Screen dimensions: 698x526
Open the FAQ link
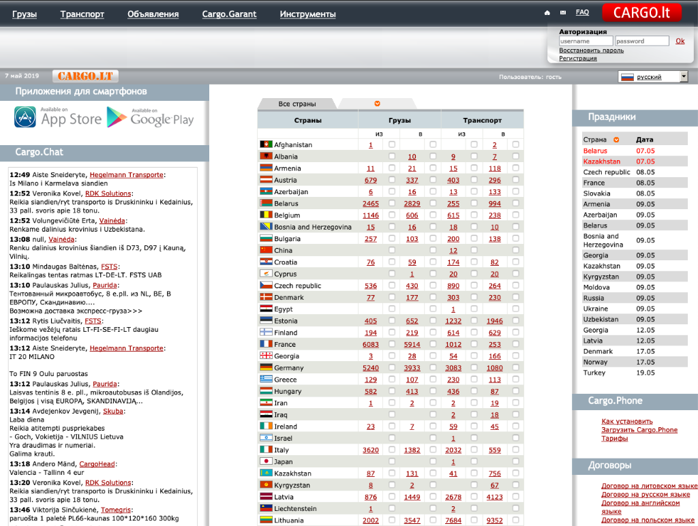click(582, 12)
